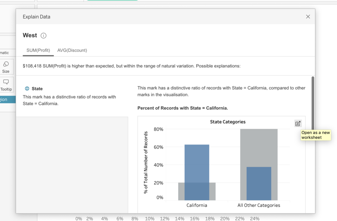
Task: Click the info icon next to West
Action: tap(44, 35)
